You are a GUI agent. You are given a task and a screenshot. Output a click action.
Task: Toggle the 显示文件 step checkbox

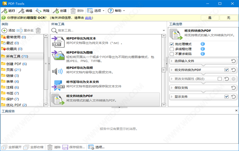coord(227,97)
